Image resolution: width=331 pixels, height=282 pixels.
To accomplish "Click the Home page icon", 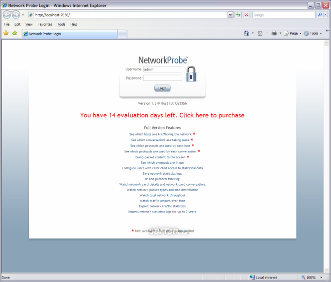I will click(x=246, y=33).
